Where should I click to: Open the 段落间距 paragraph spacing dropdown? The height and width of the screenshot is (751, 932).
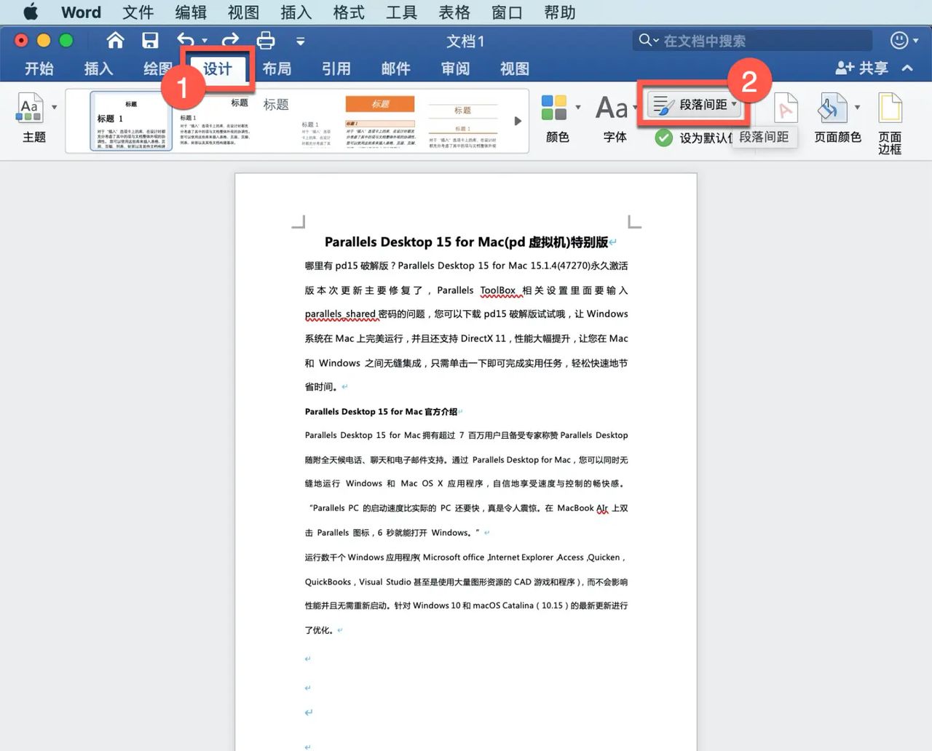695,105
